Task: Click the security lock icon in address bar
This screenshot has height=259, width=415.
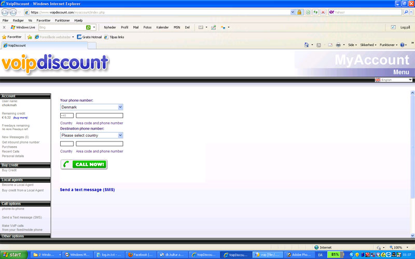Action: tap(299, 12)
